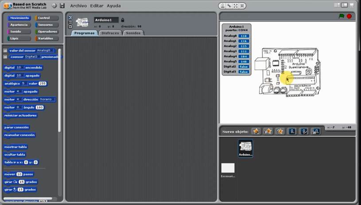The height and width of the screenshot is (205, 361).
Task: Open the Editar menu
Action: (97, 6)
